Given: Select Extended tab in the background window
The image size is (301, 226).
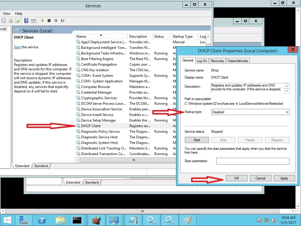Looking at the screenshot, I should coord(73,182).
